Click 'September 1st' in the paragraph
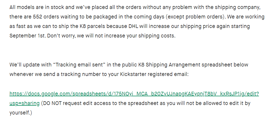This screenshot has width=273, height=120. [28, 36]
